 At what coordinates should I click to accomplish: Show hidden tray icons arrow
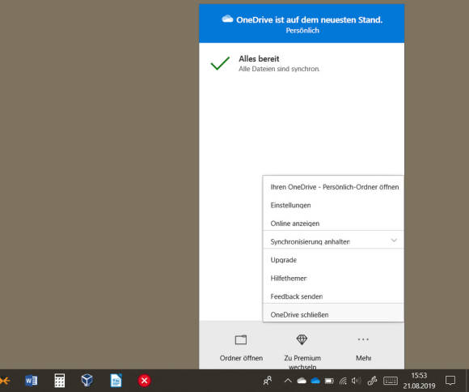tap(288, 381)
